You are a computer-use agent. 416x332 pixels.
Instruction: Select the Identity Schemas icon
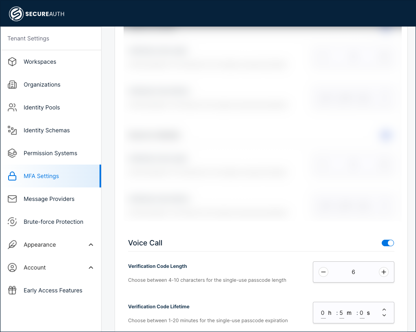pos(12,130)
